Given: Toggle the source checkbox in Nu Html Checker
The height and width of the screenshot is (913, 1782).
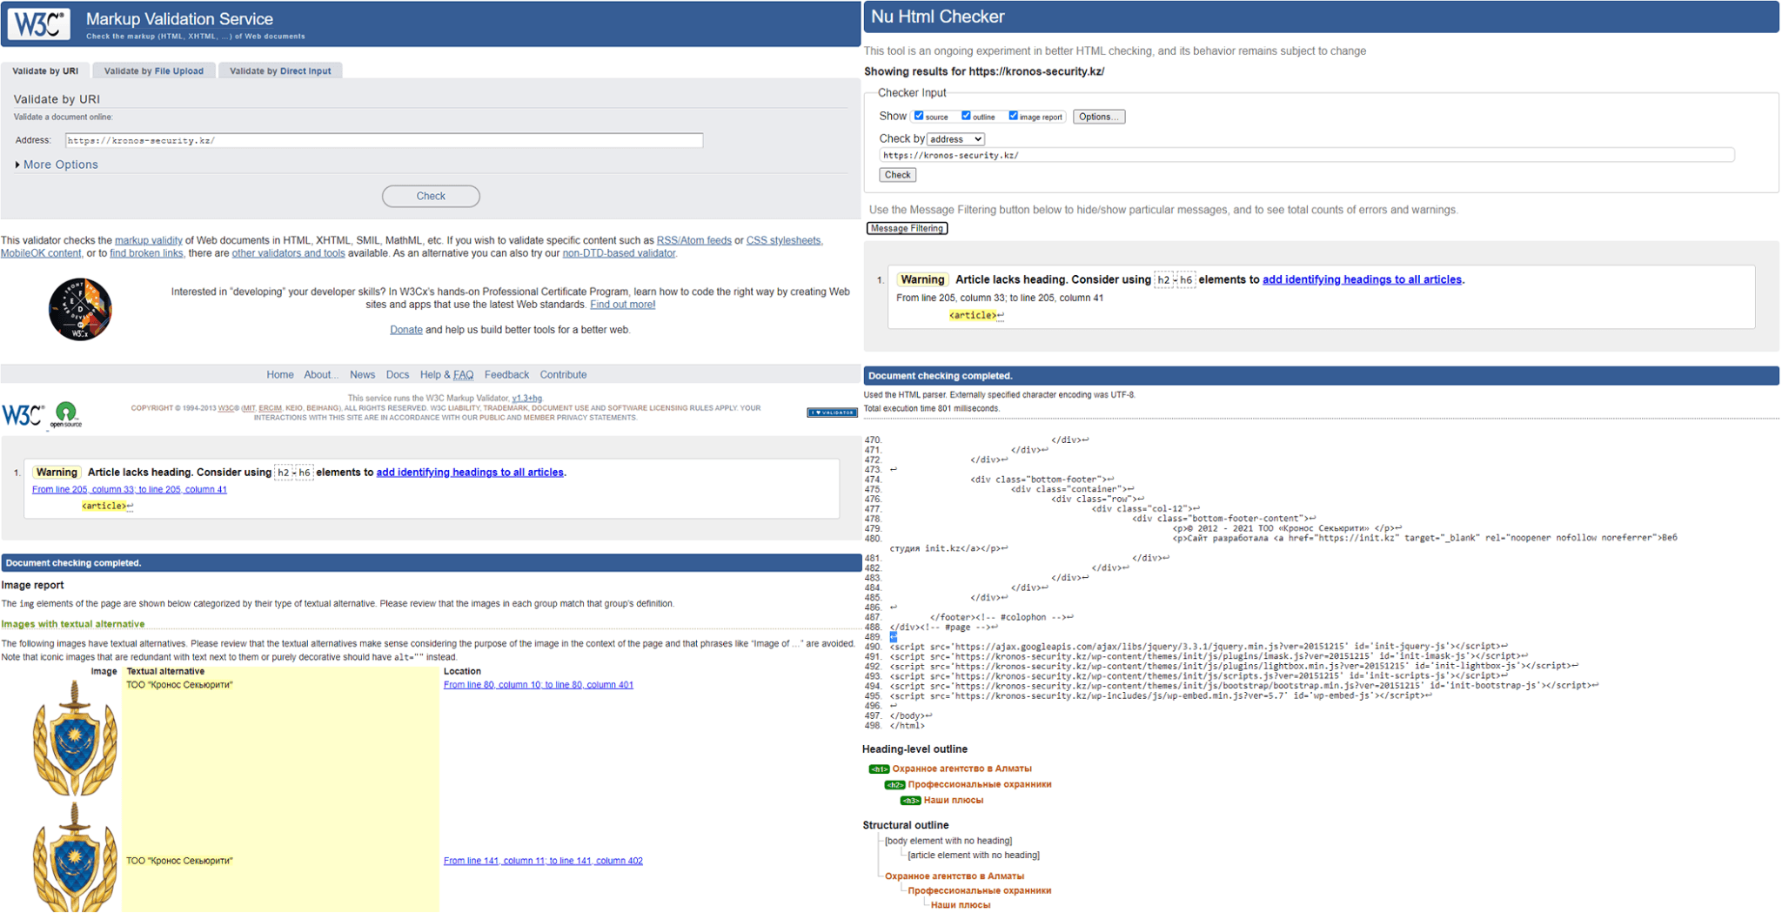Looking at the screenshot, I should [x=919, y=116].
